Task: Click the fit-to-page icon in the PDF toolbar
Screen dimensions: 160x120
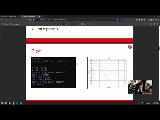Action: (82, 24)
